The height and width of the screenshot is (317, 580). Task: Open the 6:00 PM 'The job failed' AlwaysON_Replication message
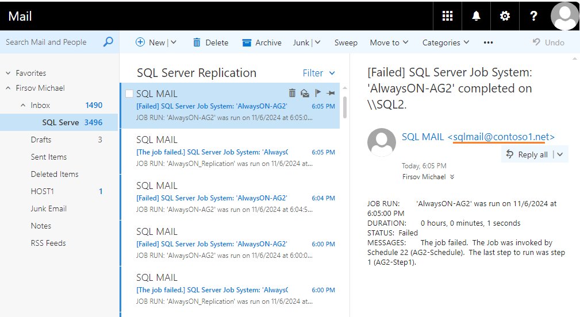pyautogui.click(x=230, y=289)
